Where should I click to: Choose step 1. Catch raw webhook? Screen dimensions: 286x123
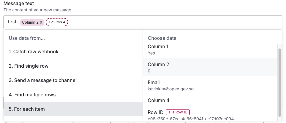coord(34,51)
